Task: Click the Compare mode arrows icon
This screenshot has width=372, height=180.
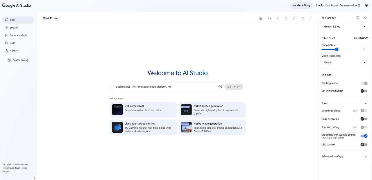Action: [294, 18]
